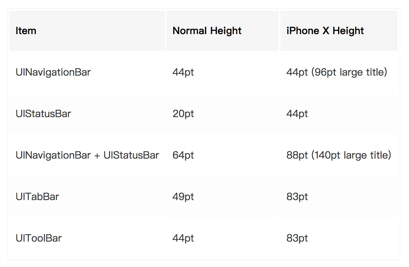Click UIStatusBar's 44pt iPhone X height

tap(297, 114)
